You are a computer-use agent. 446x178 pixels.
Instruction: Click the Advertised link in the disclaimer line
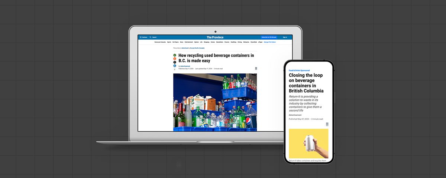point(185,48)
